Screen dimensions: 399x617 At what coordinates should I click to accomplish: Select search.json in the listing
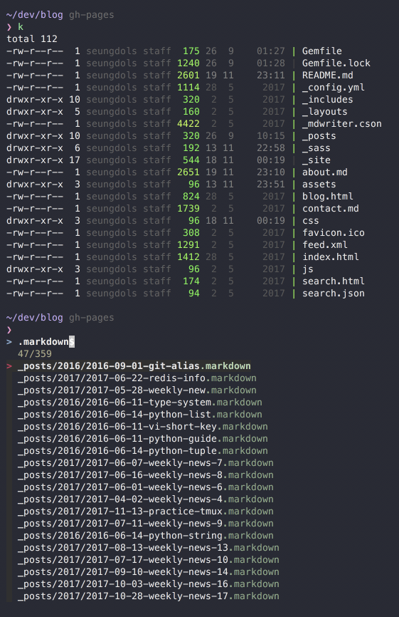coord(334,294)
